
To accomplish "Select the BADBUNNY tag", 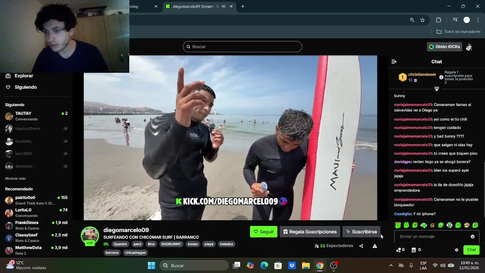I will click(171, 244).
